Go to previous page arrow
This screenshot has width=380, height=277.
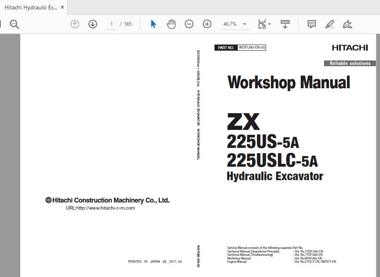point(75,24)
